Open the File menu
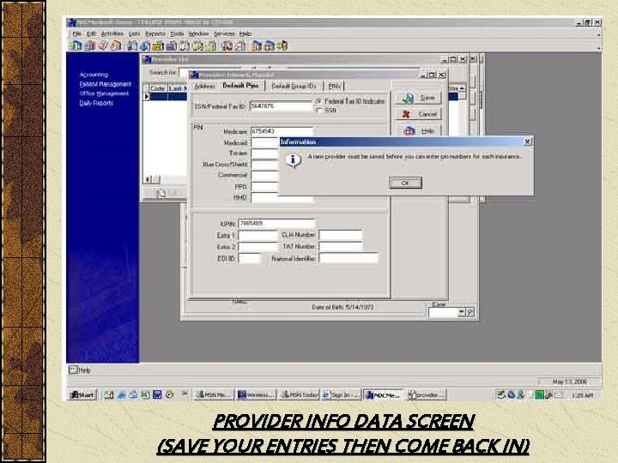Viewport: 618px width, 463px height. click(77, 33)
